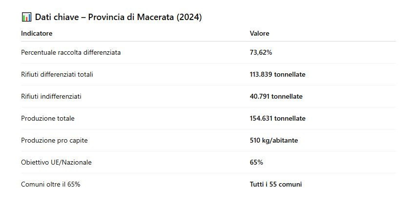Click the 510 kg/abitante value

point(273,140)
